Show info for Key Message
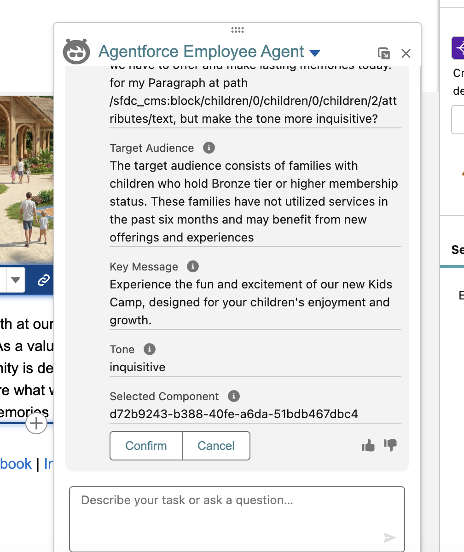The image size is (464, 552). pos(193,266)
